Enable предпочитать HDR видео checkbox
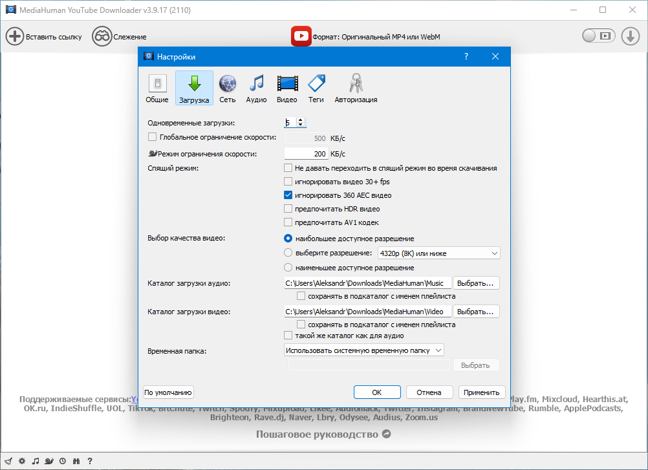 click(288, 209)
